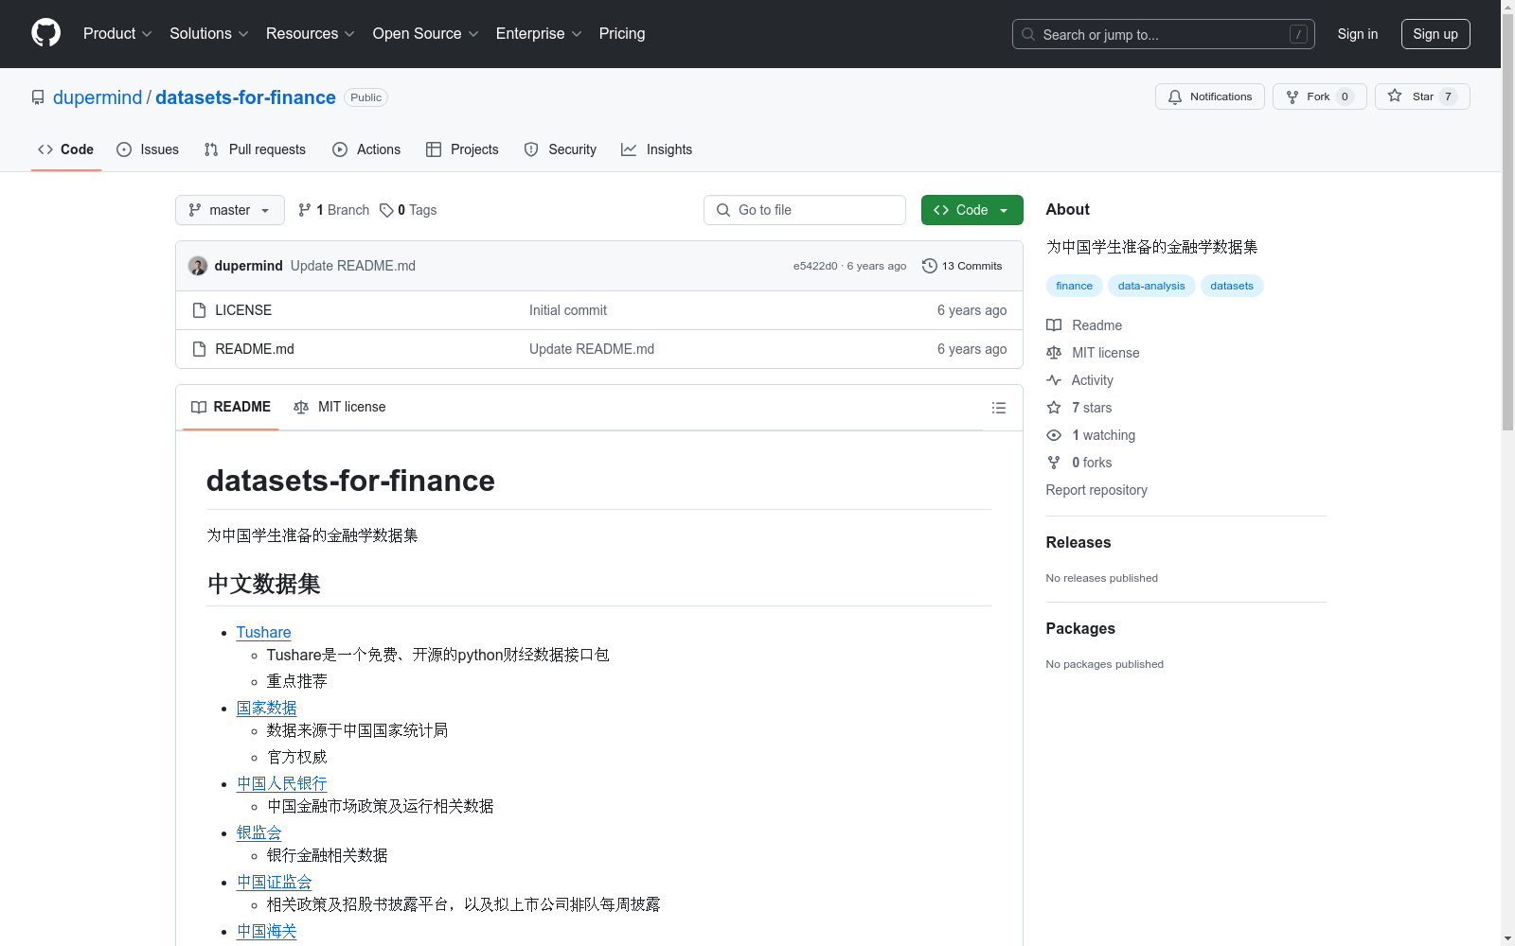The image size is (1515, 946).
Task: Switch to the MIT license tab
Action: [340, 407]
